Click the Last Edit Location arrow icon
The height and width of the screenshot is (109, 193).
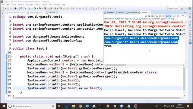[104, 8]
